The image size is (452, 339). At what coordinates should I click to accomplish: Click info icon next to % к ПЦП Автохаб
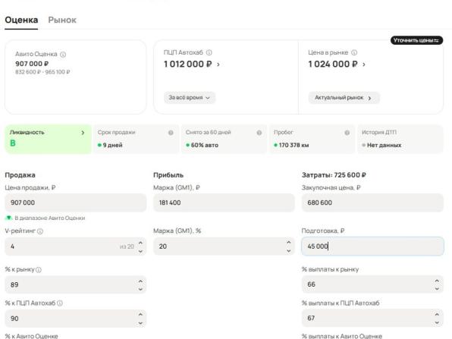[x=60, y=303]
